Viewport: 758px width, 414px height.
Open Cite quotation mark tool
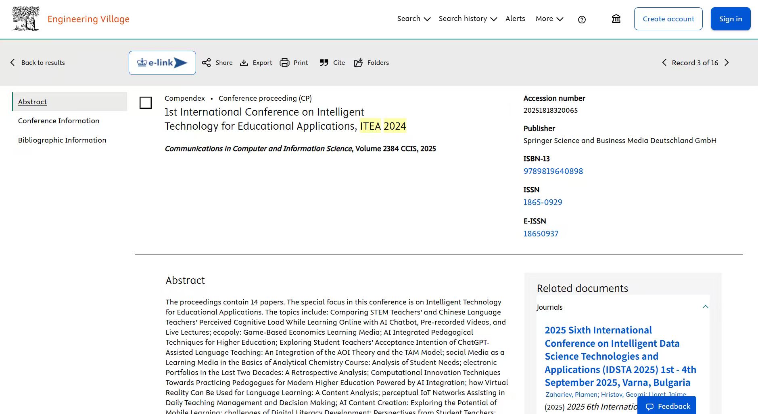click(324, 63)
